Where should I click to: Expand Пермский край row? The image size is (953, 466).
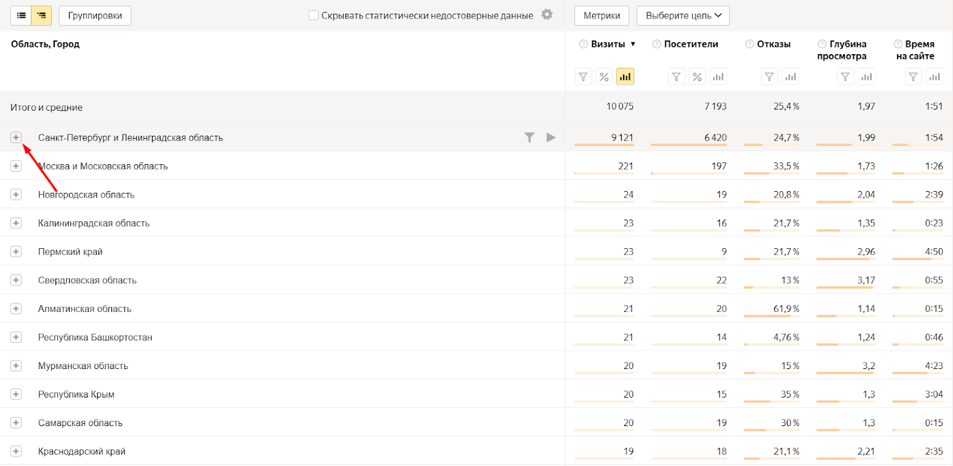16,252
